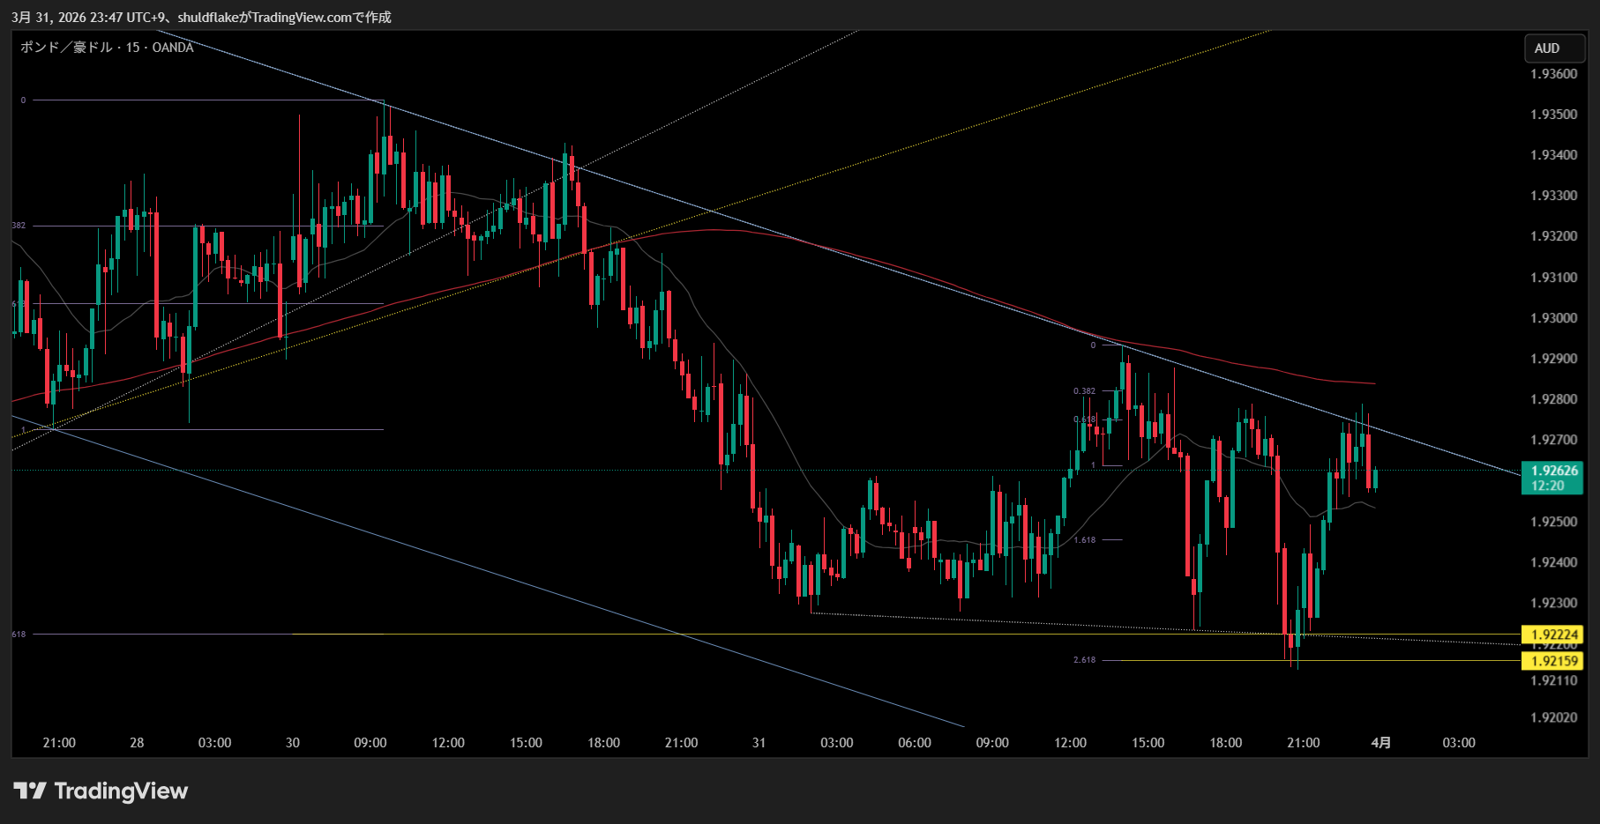Viewport: 1600px width, 824px height.
Task: Select the yellow 1.92224 price line label
Action: (1553, 635)
